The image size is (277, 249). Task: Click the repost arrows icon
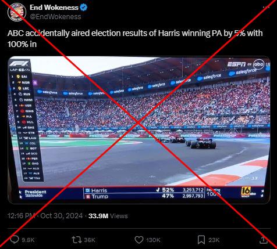(77, 240)
